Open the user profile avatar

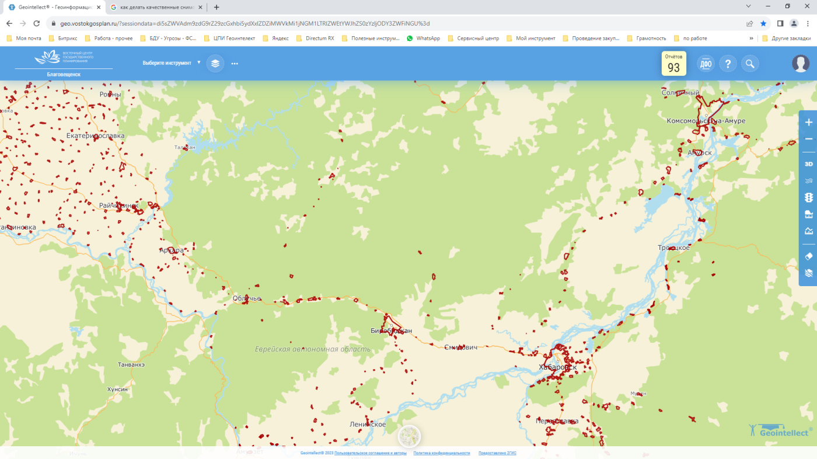[x=801, y=64]
